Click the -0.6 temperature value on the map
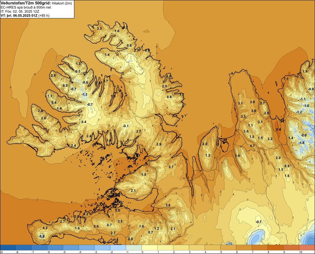 coord(85,82)
